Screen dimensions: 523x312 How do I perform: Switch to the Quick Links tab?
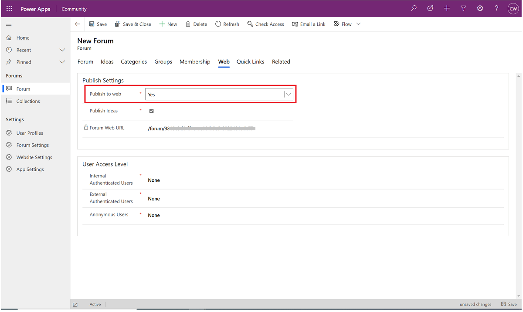click(x=251, y=61)
